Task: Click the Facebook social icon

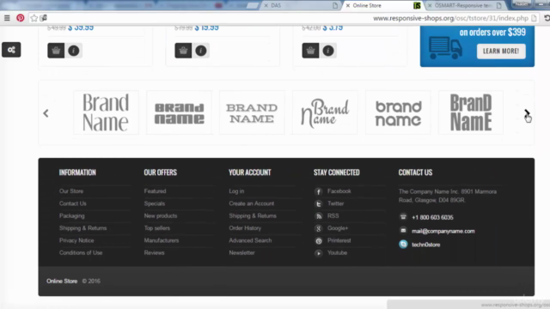Action: pyautogui.click(x=319, y=191)
